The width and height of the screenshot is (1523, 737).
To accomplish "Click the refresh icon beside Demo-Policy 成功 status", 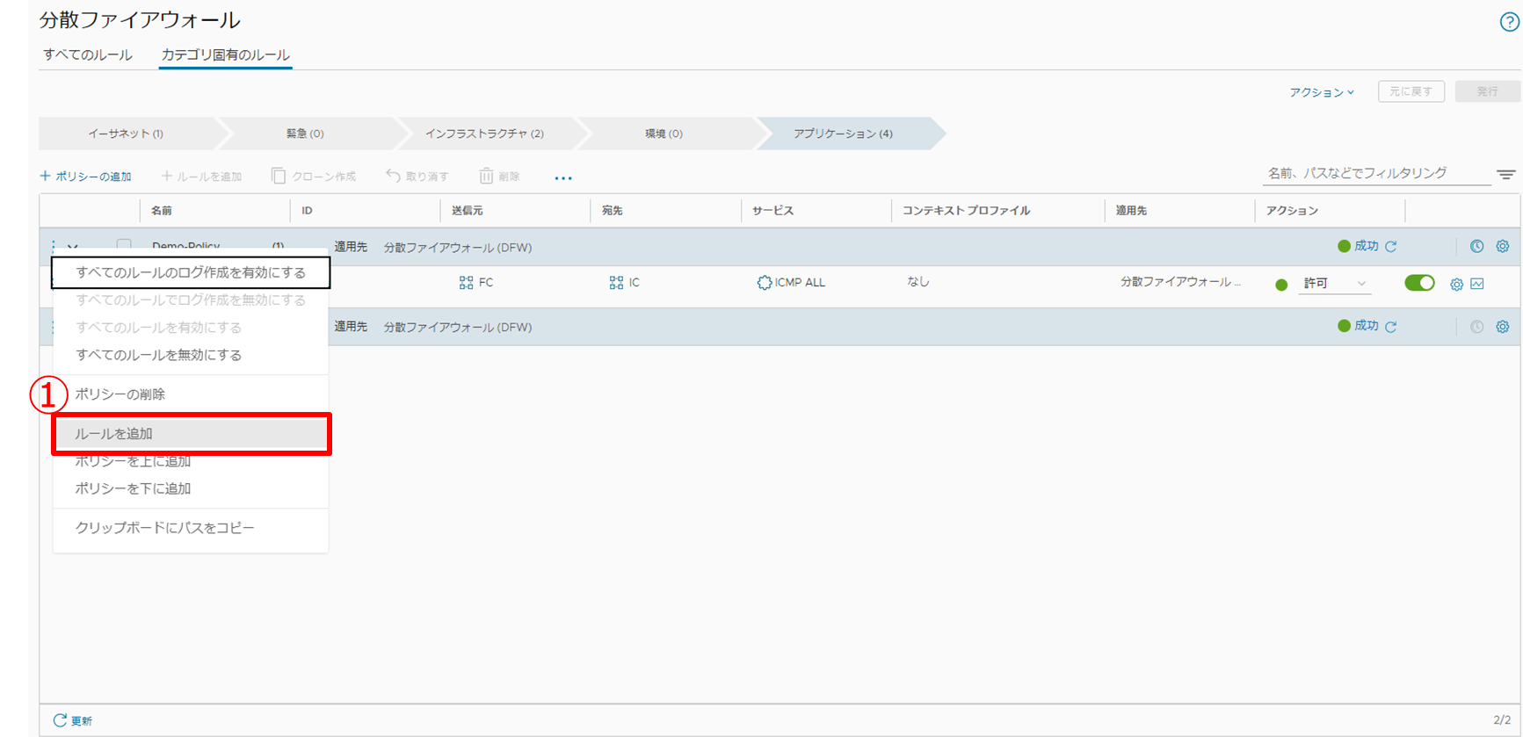I will click(1391, 247).
